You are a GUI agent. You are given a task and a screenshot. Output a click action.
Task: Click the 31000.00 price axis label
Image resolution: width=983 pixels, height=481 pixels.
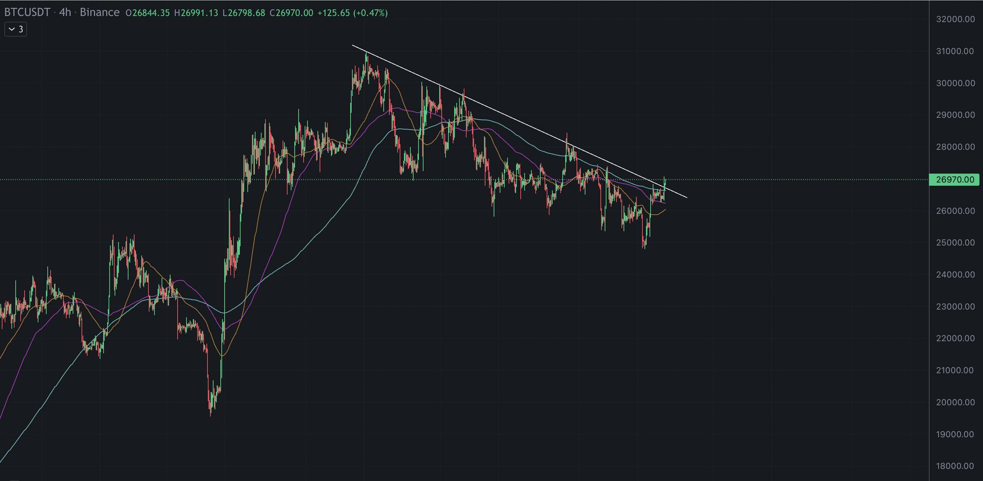pyautogui.click(x=955, y=51)
